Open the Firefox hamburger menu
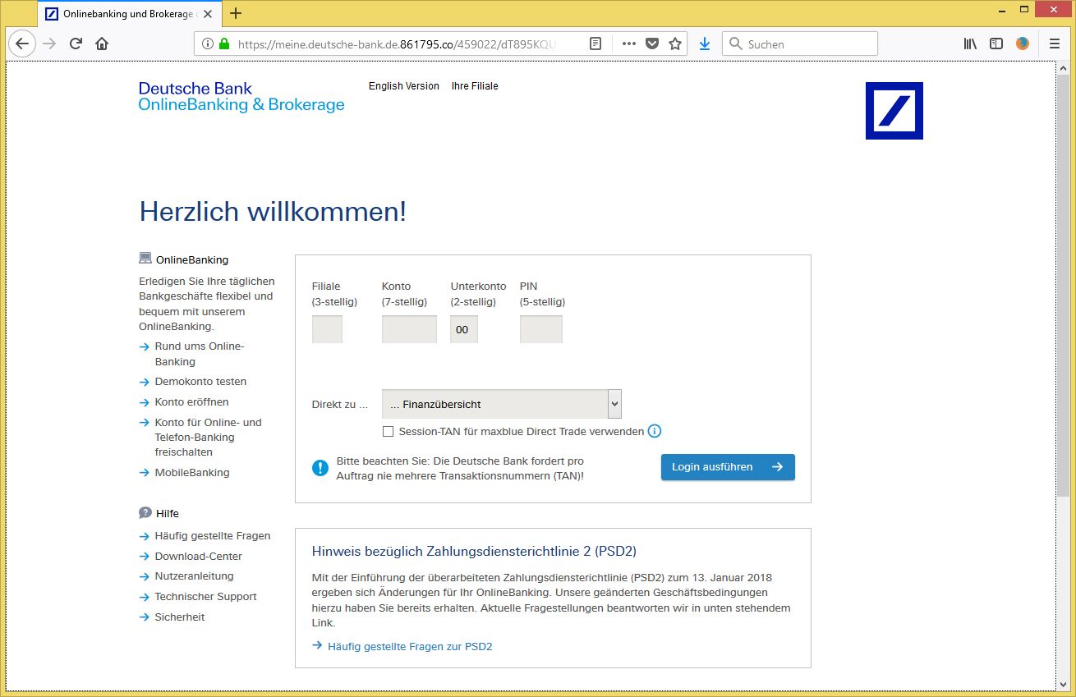The width and height of the screenshot is (1076, 697). 1055,44
